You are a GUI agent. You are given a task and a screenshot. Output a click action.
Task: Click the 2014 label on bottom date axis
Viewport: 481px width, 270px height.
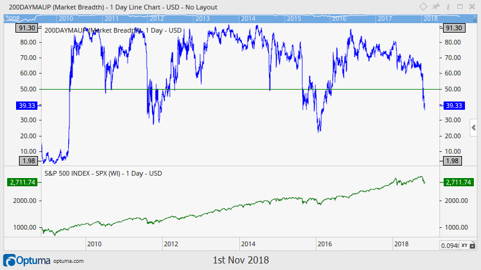(x=248, y=244)
